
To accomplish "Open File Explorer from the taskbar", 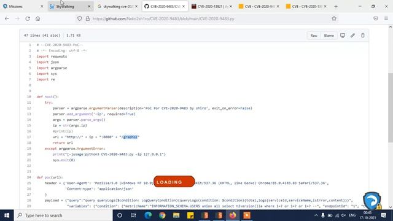I will 176,215.
